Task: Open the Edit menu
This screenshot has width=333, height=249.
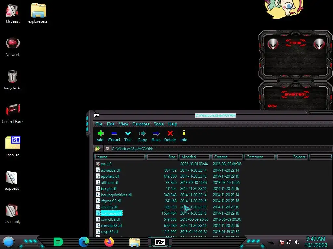Action: (x=111, y=124)
